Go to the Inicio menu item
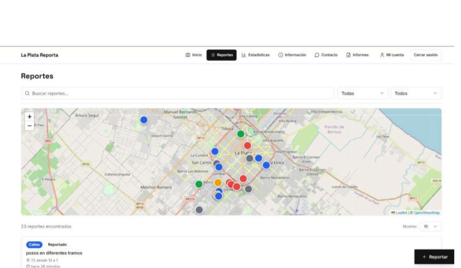Screen dimensions: 461x268 193,55
